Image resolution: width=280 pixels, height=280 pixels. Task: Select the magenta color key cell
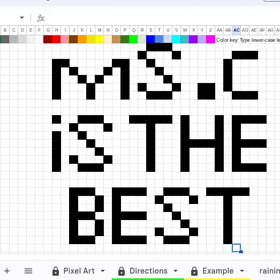pos(210,40)
